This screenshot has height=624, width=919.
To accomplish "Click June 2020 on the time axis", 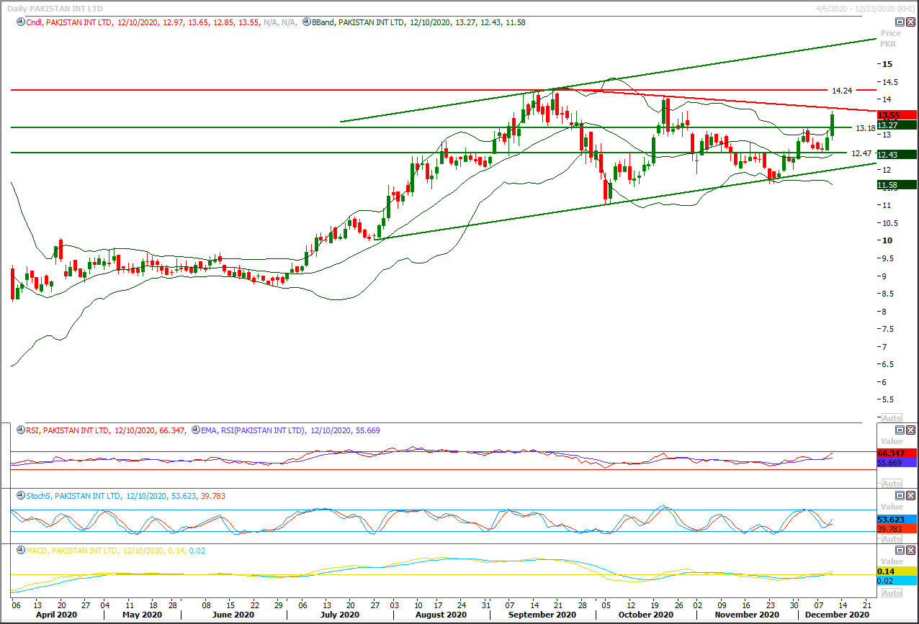I will point(234,615).
